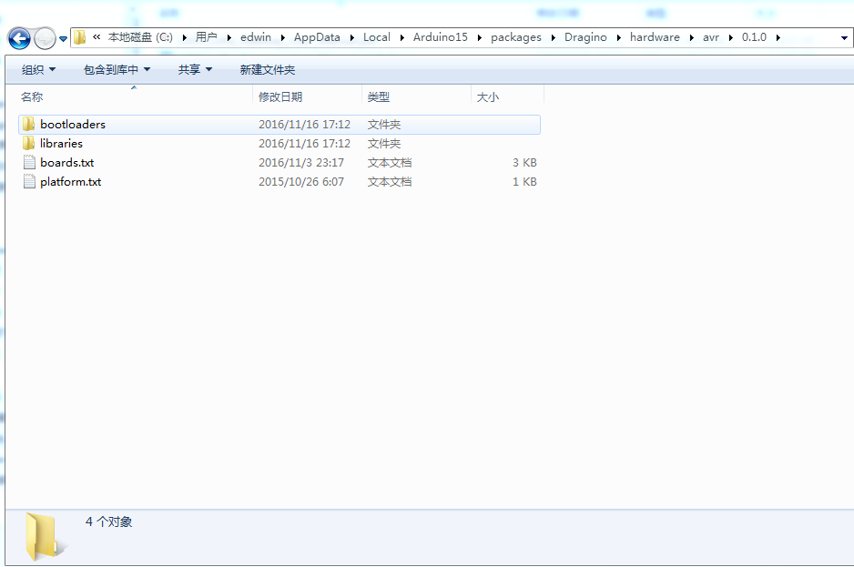Viewport: 854px width, 567px height.
Task: Click bootloaders date 2016/11/16 17:12
Action: [304, 124]
